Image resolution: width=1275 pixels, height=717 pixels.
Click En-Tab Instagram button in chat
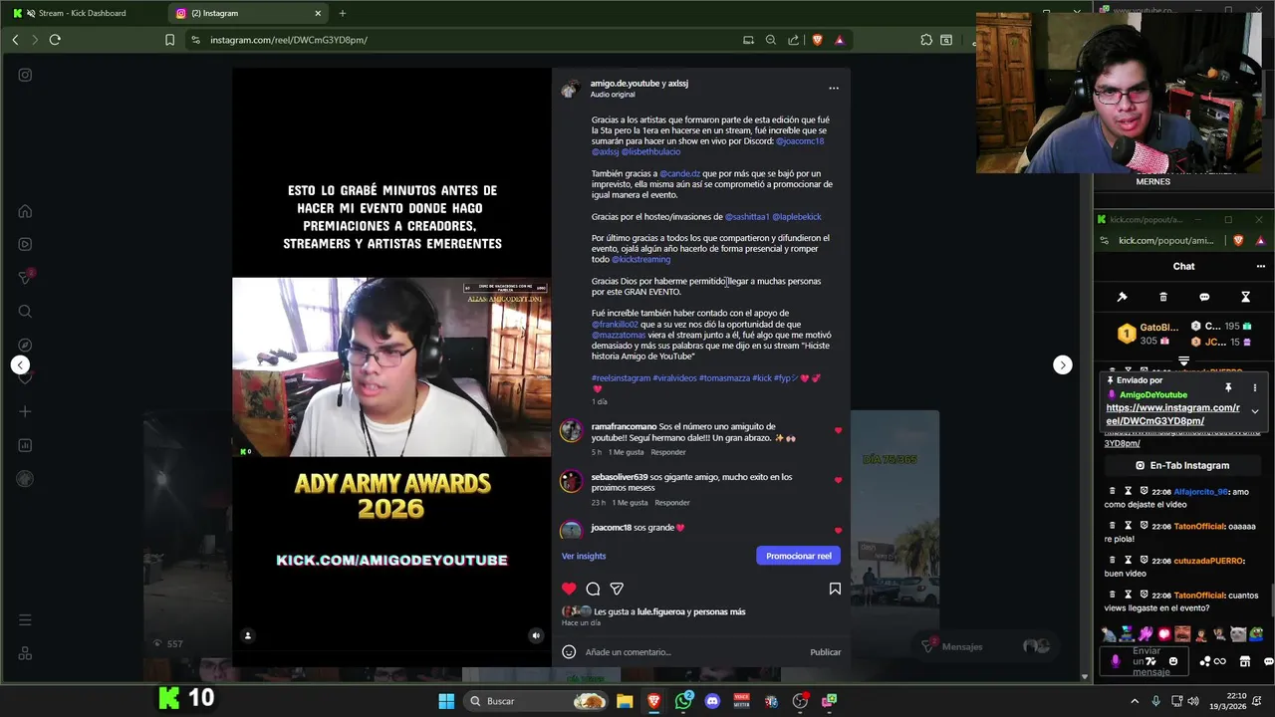click(x=1182, y=465)
